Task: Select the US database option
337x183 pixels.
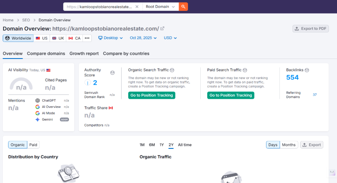Action: [42, 38]
